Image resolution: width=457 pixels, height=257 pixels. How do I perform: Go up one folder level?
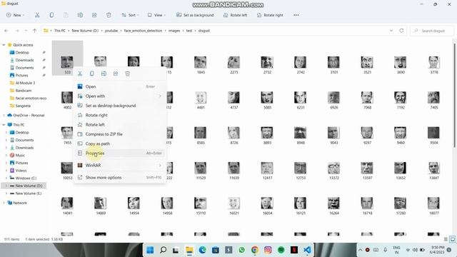tap(34, 31)
